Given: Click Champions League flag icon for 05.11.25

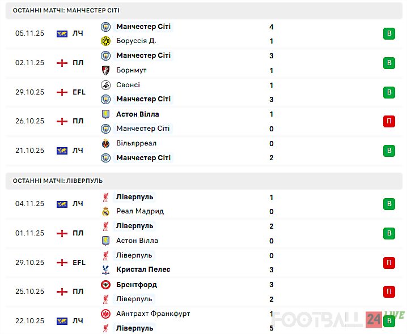Looking at the screenshot, I should (x=62, y=34).
